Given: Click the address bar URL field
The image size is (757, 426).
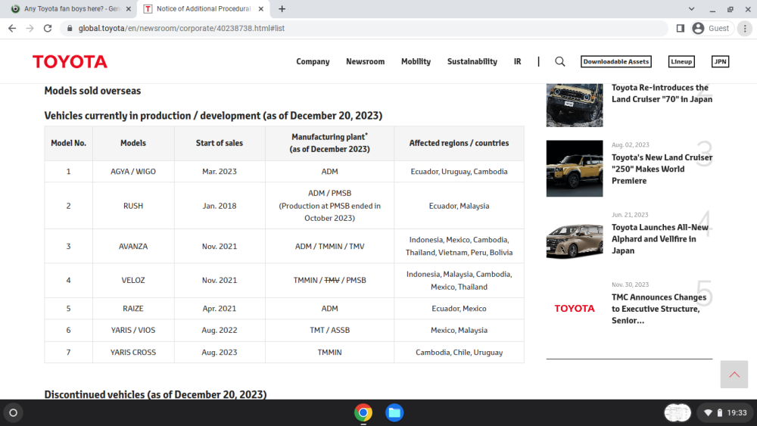Looking at the screenshot, I should [x=365, y=29].
